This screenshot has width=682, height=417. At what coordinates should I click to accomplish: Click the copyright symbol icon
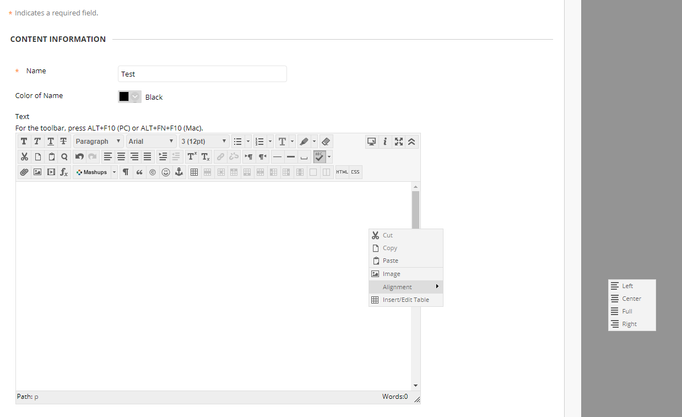152,172
